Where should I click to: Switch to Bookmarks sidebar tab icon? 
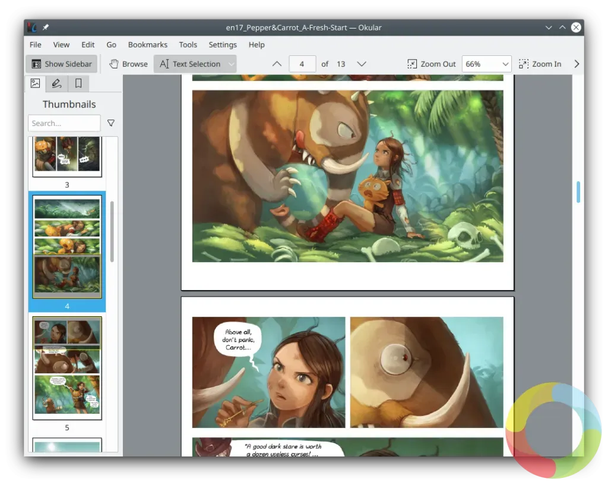click(78, 83)
